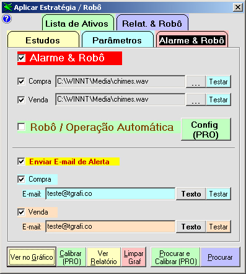This screenshot has width=246, height=274.
Task: Start Procurar e Calibrar (PRO)
Action: (x=175, y=257)
